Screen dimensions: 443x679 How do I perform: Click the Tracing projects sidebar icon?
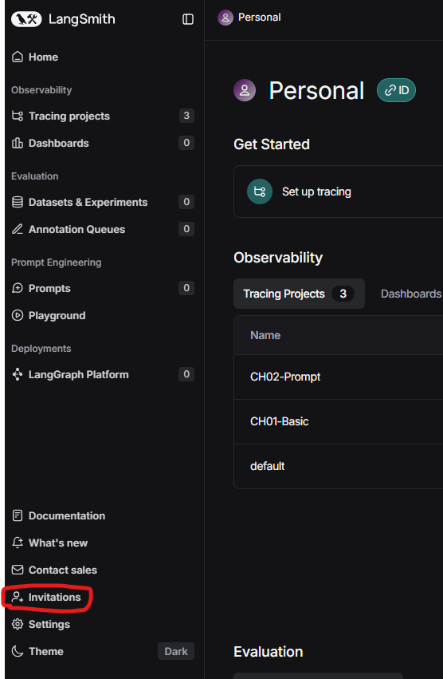[x=18, y=116]
